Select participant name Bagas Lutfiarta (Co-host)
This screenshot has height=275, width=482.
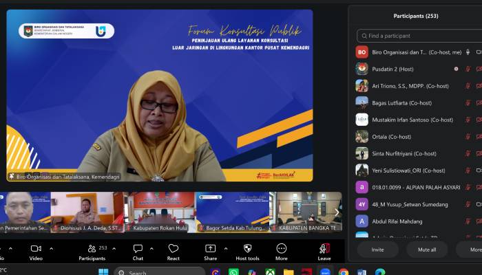401,103
